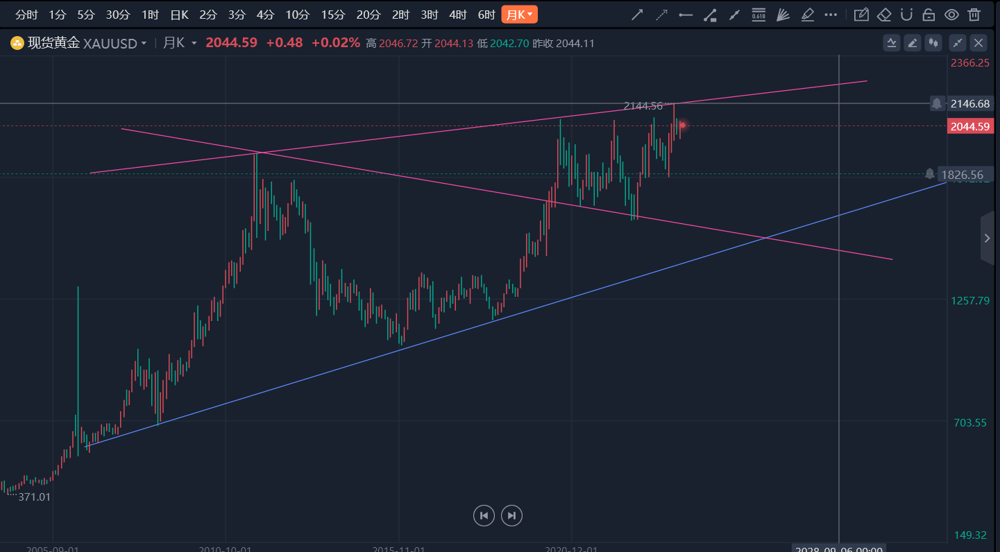This screenshot has width=1000, height=552.
Task: Toggle the pencil drawing toolbar button
Action: (x=913, y=43)
